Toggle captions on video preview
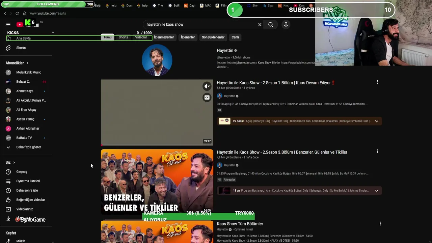This screenshot has height=243, width=432. click(207, 98)
